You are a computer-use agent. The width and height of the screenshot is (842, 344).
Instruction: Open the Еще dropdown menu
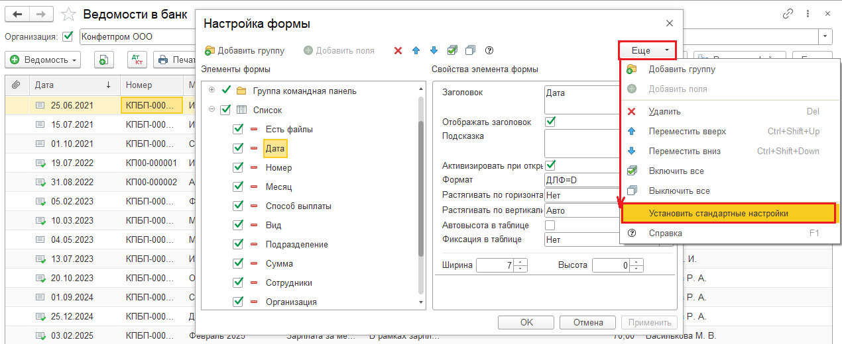647,50
